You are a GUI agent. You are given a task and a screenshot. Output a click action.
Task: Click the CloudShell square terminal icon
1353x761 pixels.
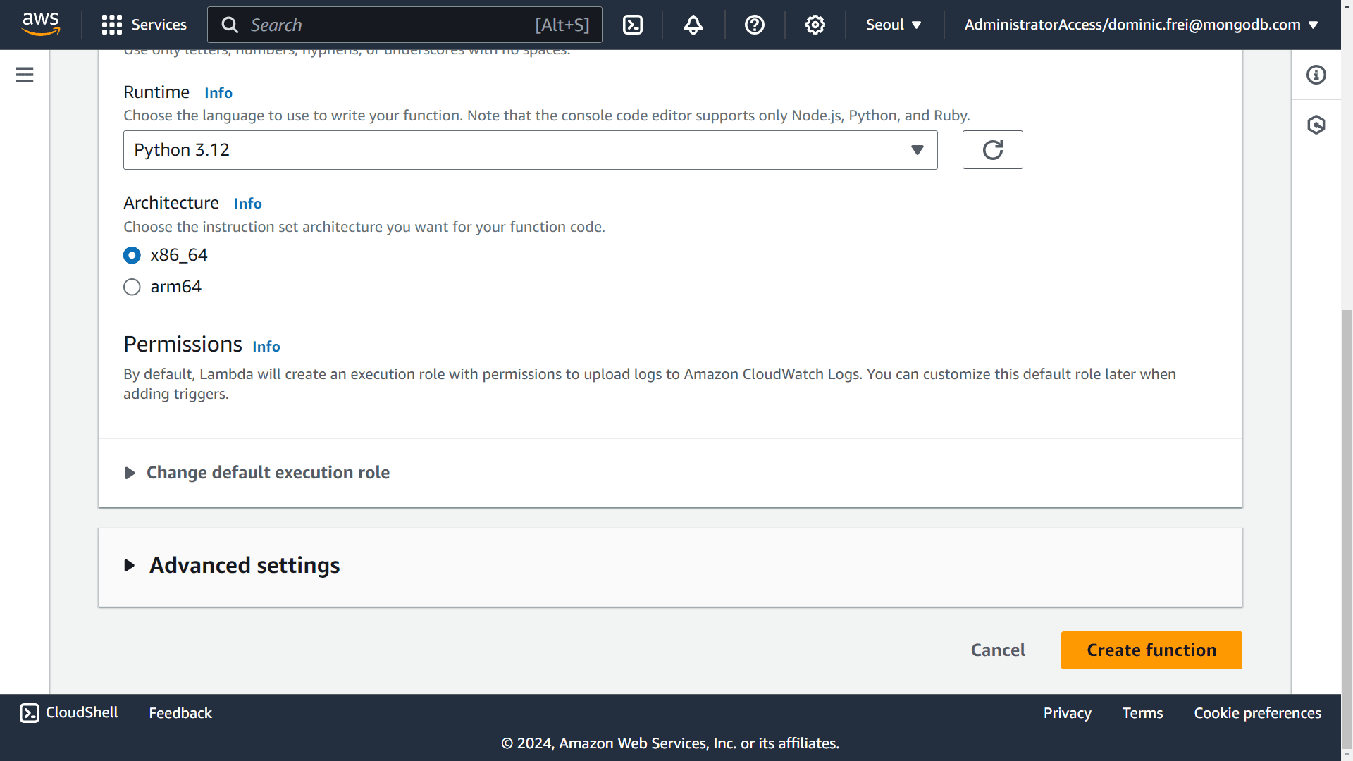(28, 712)
